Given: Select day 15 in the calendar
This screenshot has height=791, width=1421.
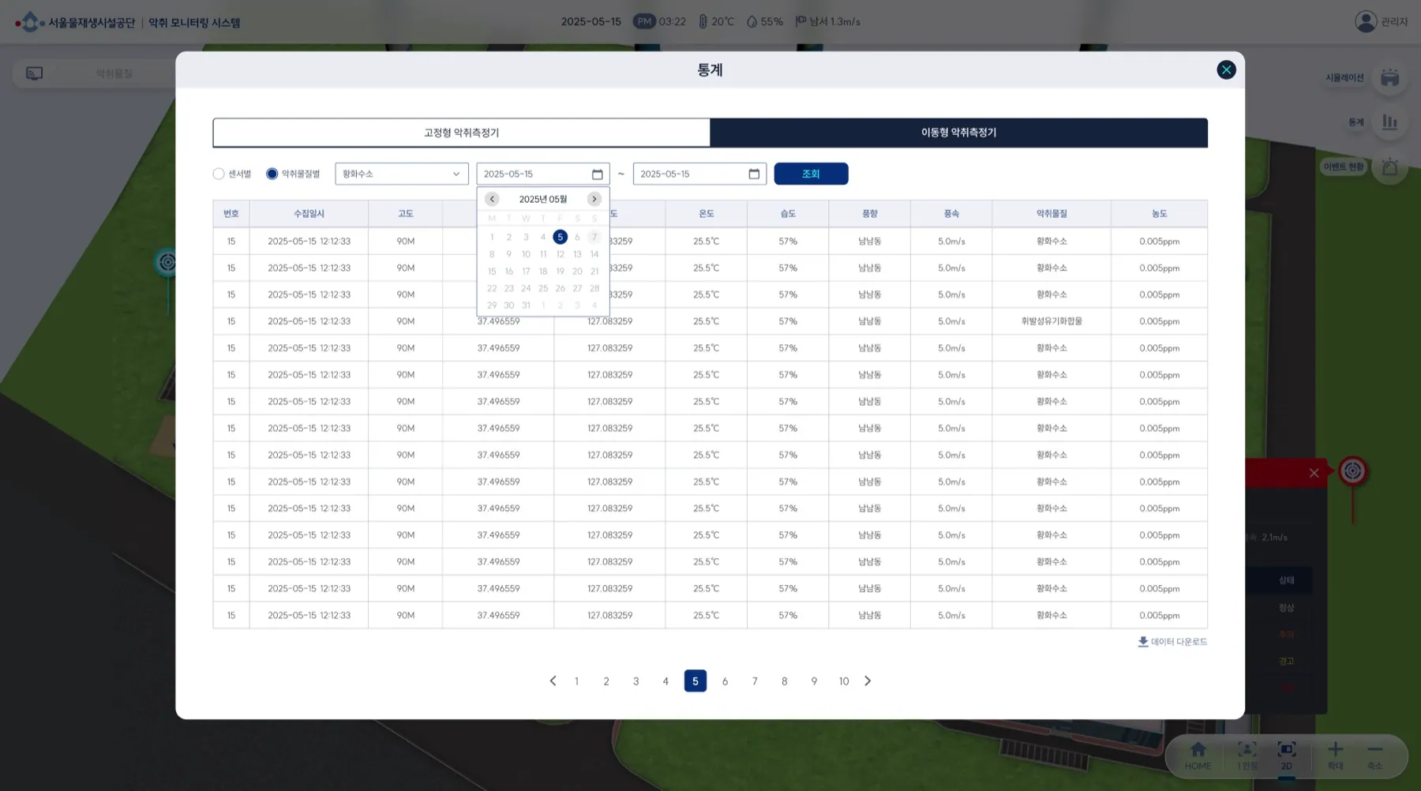Looking at the screenshot, I should [x=492, y=272].
